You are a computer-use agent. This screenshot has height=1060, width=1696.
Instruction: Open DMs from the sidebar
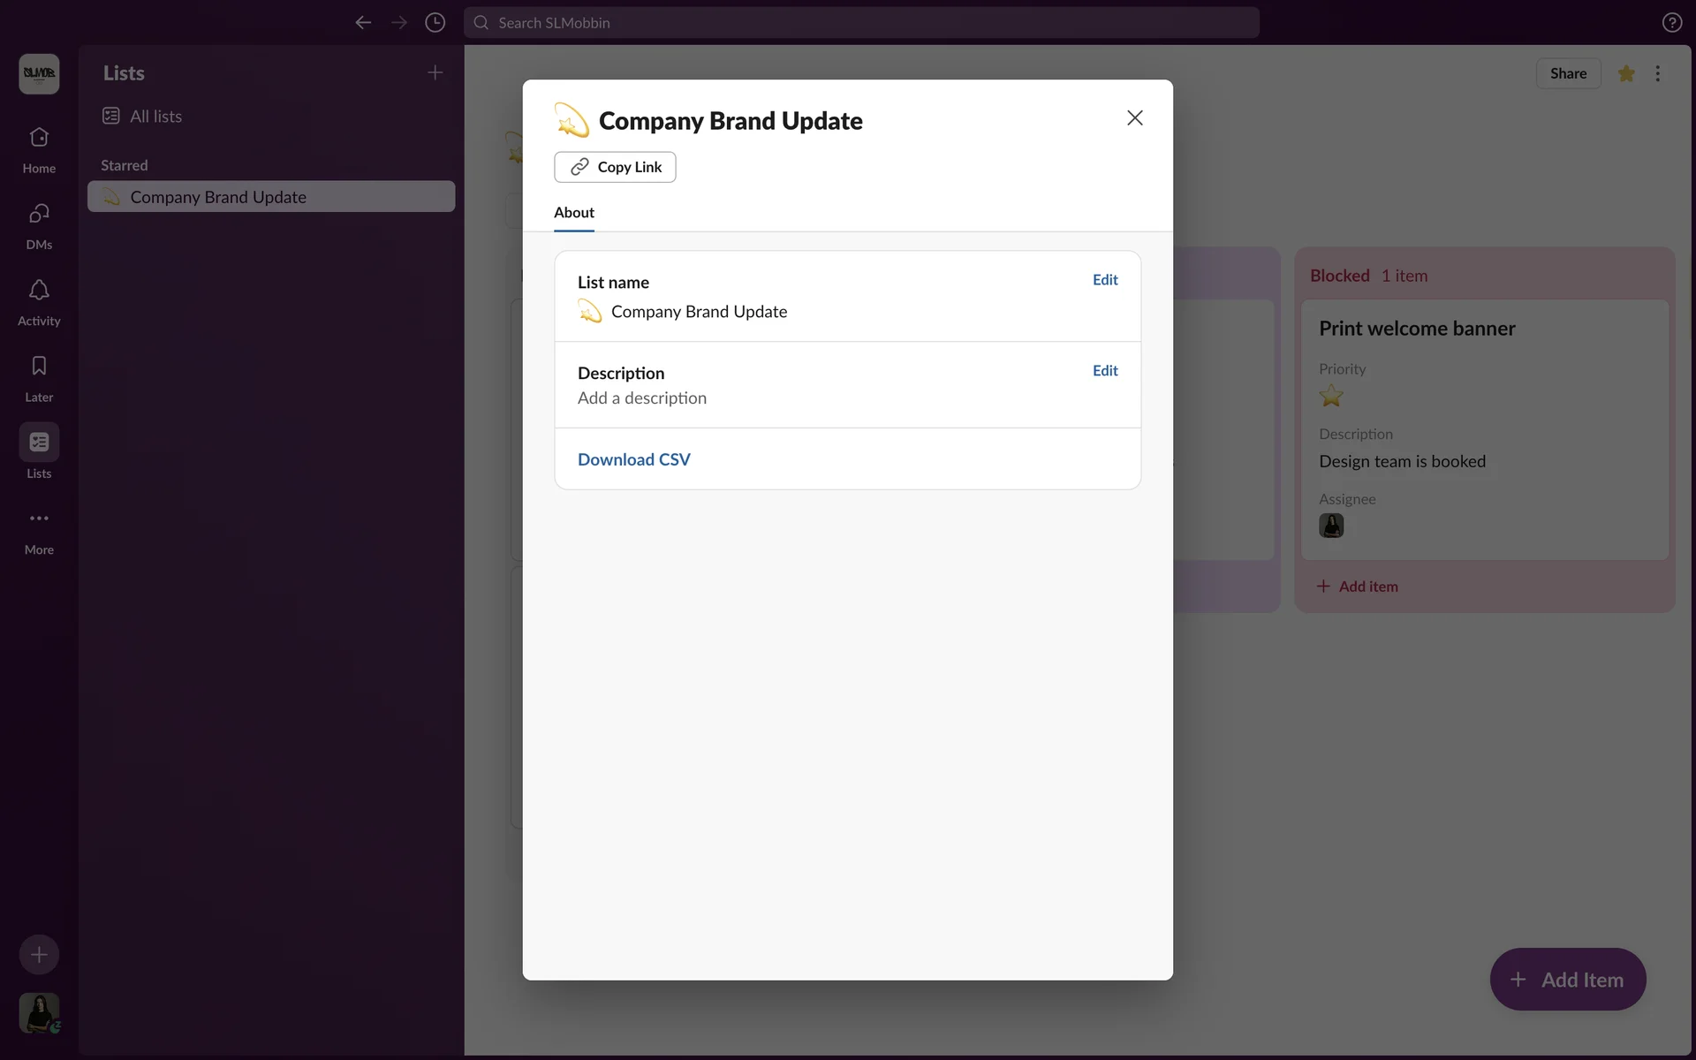click(x=39, y=215)
